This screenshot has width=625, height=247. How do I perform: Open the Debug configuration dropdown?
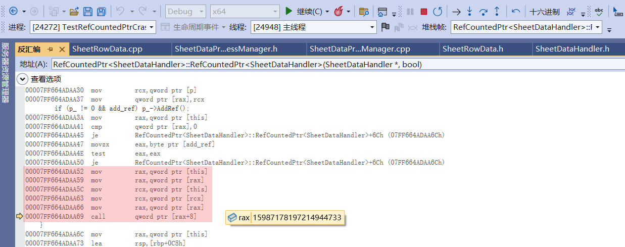coord(185,11)
